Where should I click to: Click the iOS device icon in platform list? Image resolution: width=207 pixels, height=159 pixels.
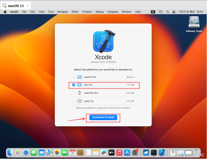[80, 85]
